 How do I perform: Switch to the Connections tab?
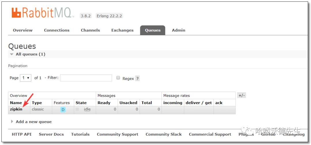[x=57, y=30]
